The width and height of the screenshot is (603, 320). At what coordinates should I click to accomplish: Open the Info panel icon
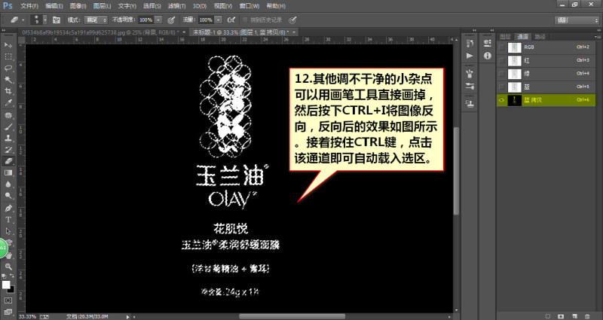pyautogui.click(x=487, y=56)
